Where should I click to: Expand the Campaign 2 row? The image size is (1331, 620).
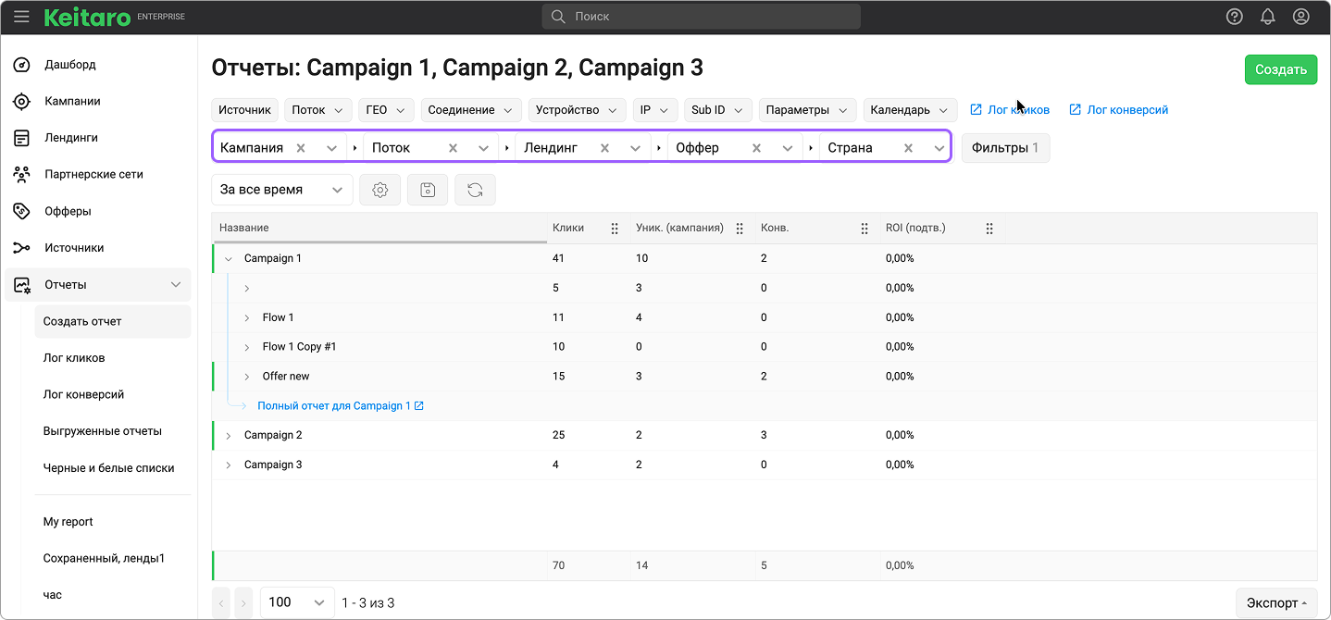tap(229, 436)
